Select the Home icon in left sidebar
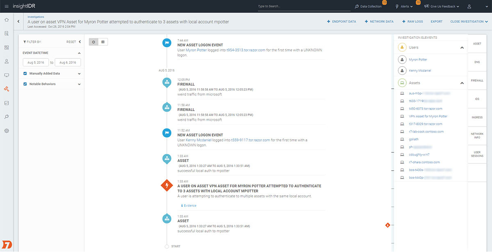The image size is (492, 252). tap(7, 19)
